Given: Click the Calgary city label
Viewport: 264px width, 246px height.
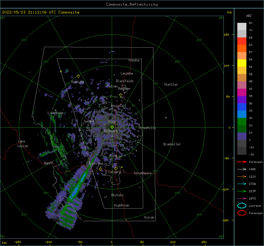Looking at the screenshot, I should (x=114, y=172).
